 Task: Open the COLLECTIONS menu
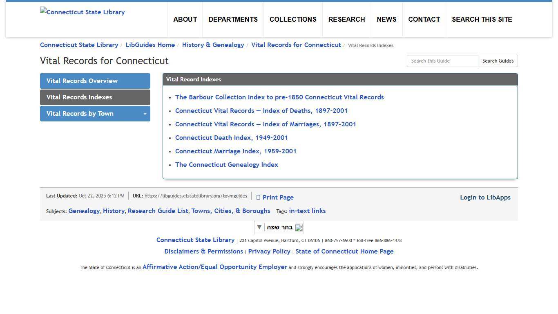point(293,19)
